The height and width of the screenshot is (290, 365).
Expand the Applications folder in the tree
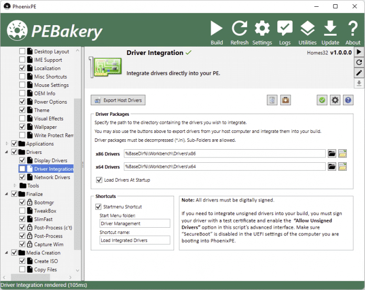click(7, 143)
